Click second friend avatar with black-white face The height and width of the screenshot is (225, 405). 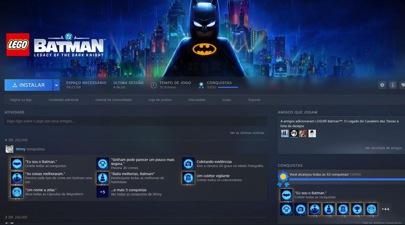[x=294, y=133]
